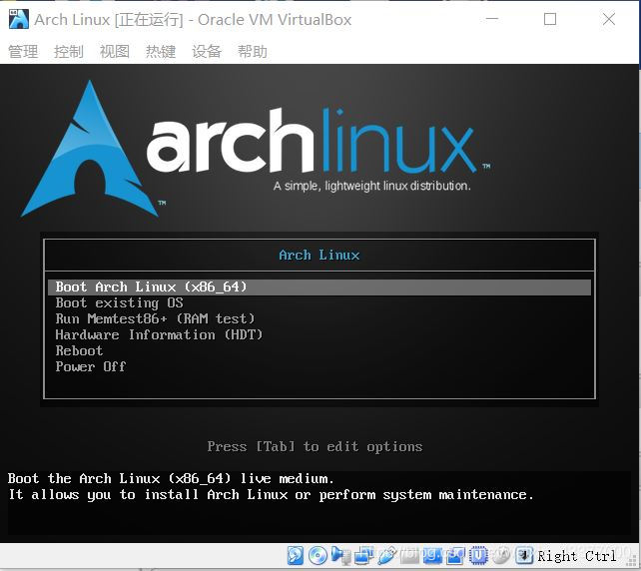Close the VirtualBox VM window
The image size is (641, 571).
click(609, 19)
